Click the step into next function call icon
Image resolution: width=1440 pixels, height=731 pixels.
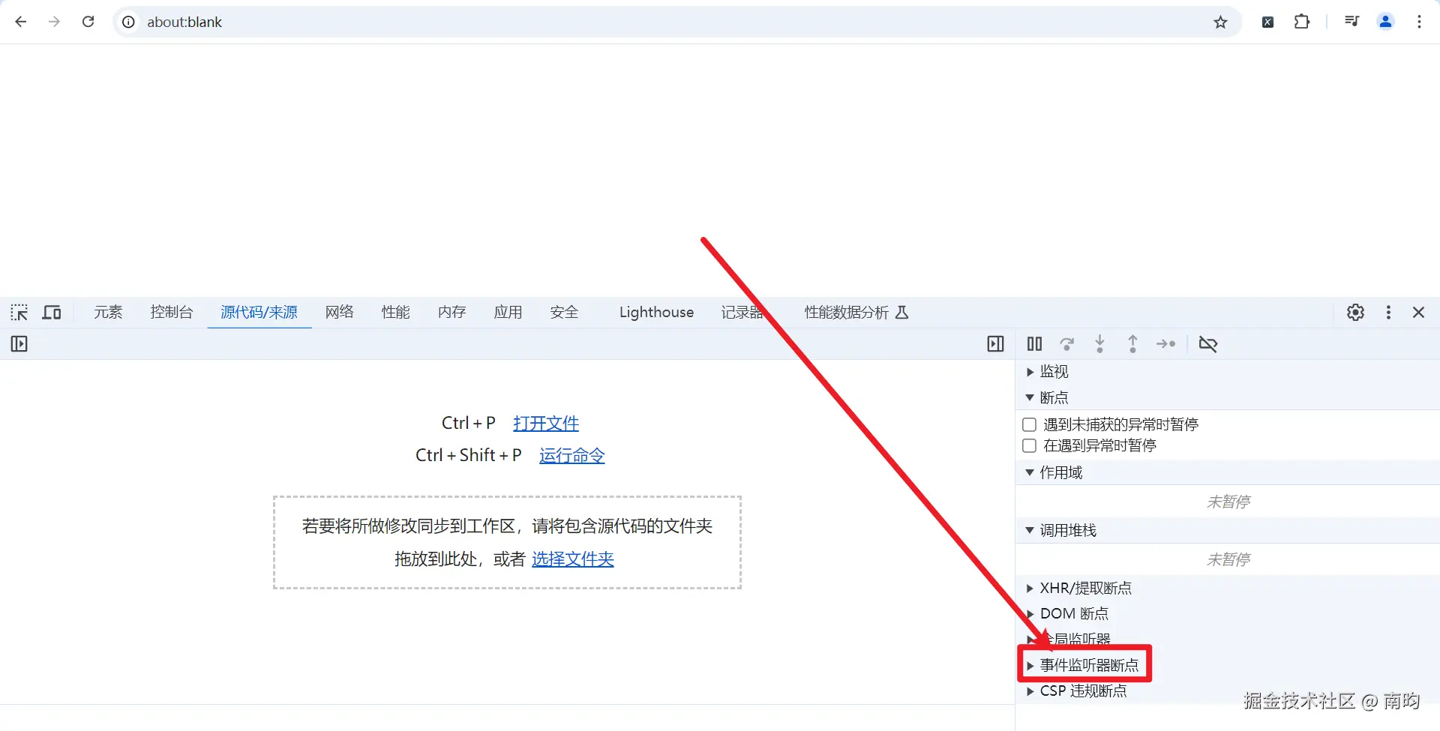(x=1100, y=343)
